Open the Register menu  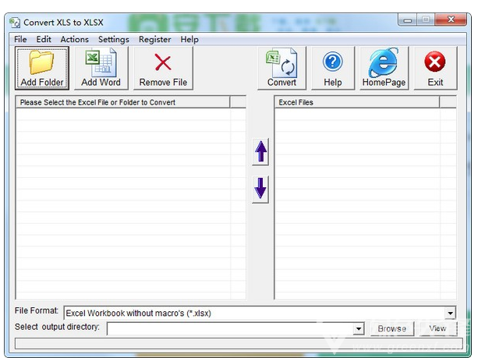tap(154, 39)
